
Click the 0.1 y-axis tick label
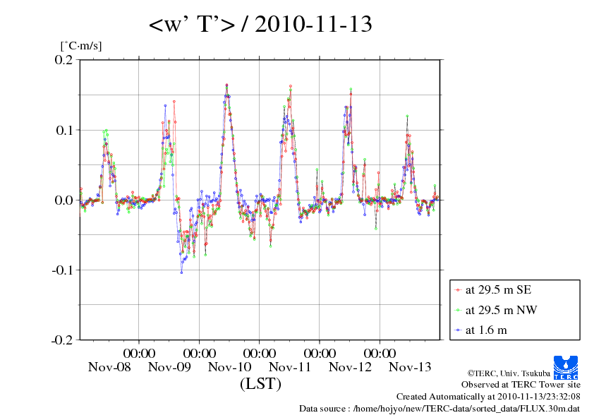[64, 130]
